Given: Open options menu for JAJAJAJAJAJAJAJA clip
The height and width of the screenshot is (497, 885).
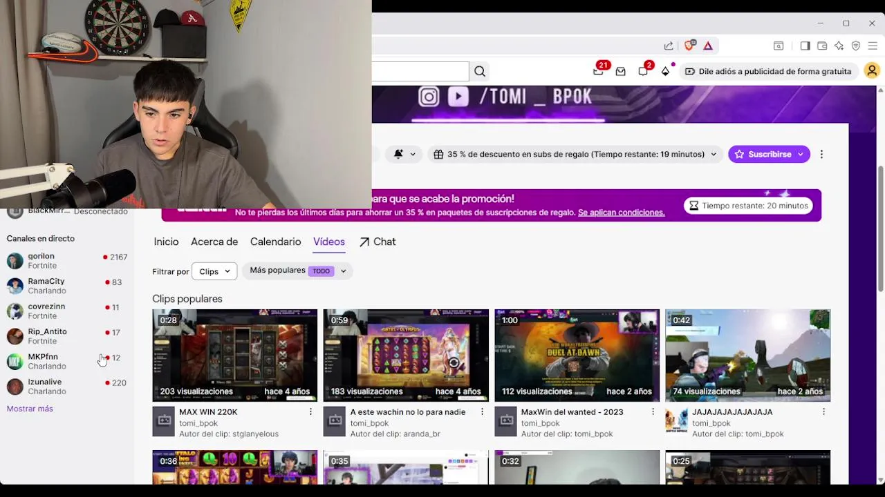Looking at the screenshot, I should click(x=823, y=411).
